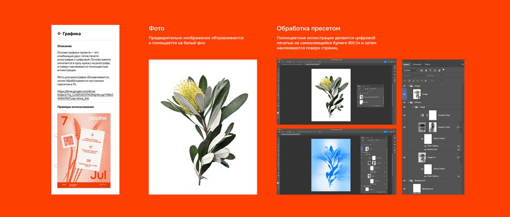Click the 'Обработка пресетом' heading
510x217 pixels.
[x=308, y=29]
